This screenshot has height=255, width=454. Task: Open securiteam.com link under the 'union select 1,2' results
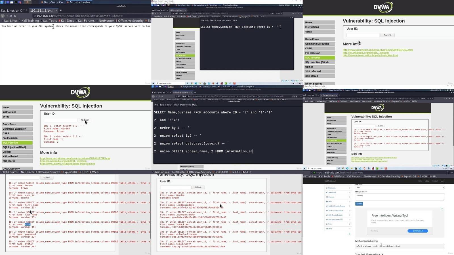click(x=75, y=158)
